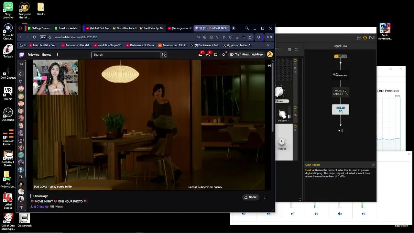Select right channel R input toggle
414x233 pixels.
[x=345, y=56]
